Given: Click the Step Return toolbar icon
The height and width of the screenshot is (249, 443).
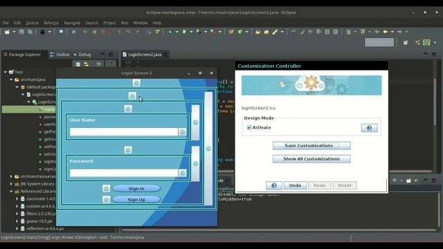Looking at the screenshot, I should tap(137, 32).
